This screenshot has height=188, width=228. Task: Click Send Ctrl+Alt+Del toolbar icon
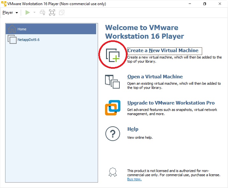coord(42,12)
